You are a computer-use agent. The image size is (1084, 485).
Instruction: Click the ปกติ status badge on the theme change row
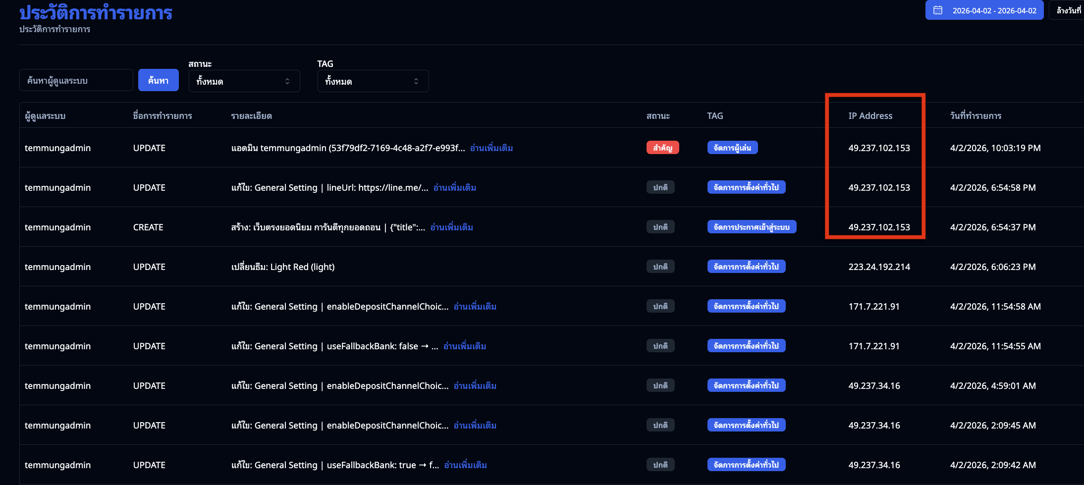pos(660,266)
